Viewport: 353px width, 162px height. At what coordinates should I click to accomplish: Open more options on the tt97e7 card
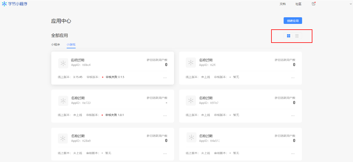(293, 115)
